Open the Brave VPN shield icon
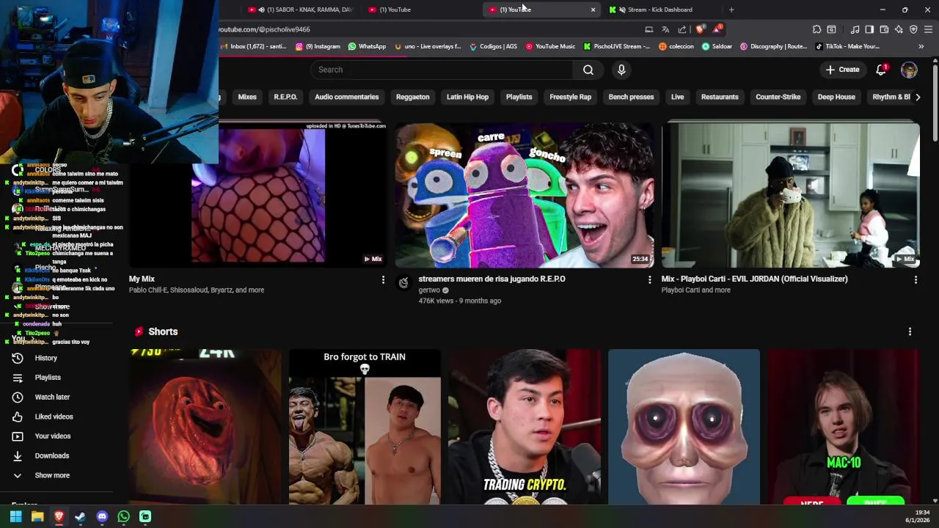 tap(913, 29)
